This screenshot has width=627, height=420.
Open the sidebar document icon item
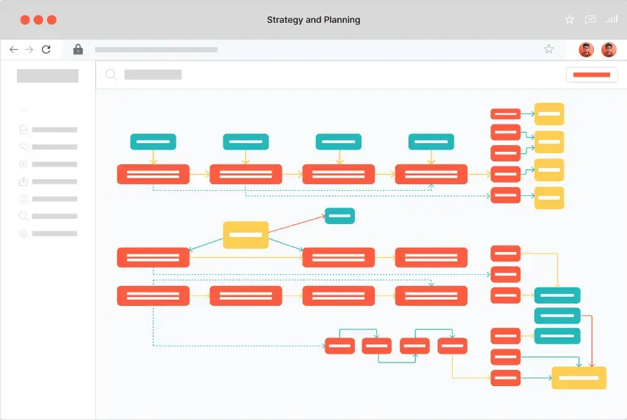24,130
